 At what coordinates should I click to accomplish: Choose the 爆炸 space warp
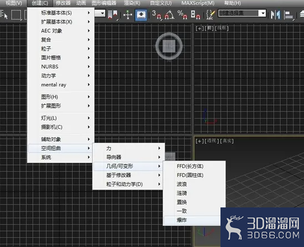pos(192,220)
